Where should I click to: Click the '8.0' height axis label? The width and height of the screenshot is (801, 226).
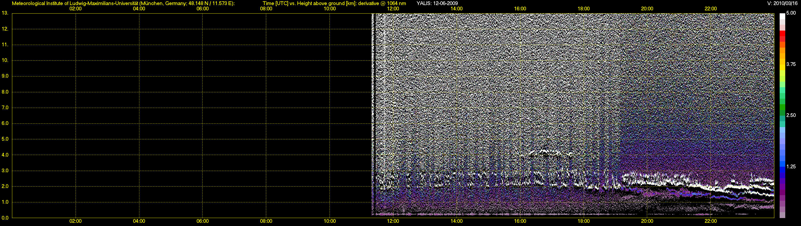(x=5, y=92)
